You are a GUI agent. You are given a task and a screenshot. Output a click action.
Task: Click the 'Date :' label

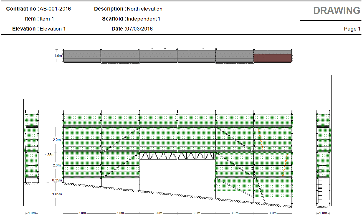118,29
